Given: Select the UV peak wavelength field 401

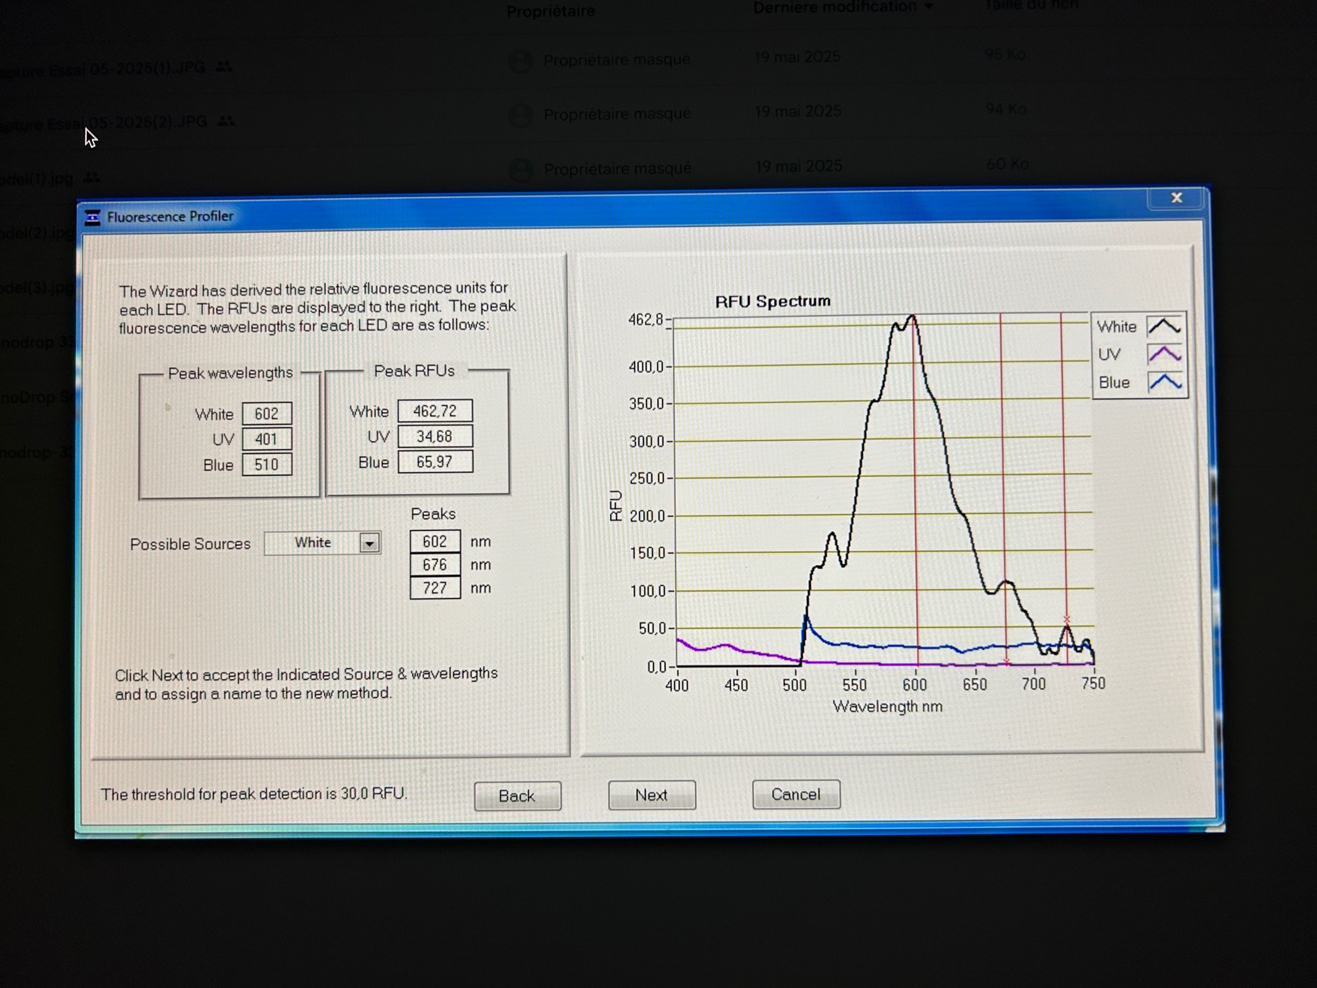Looking at the screenshot, I should pos(267,439).
